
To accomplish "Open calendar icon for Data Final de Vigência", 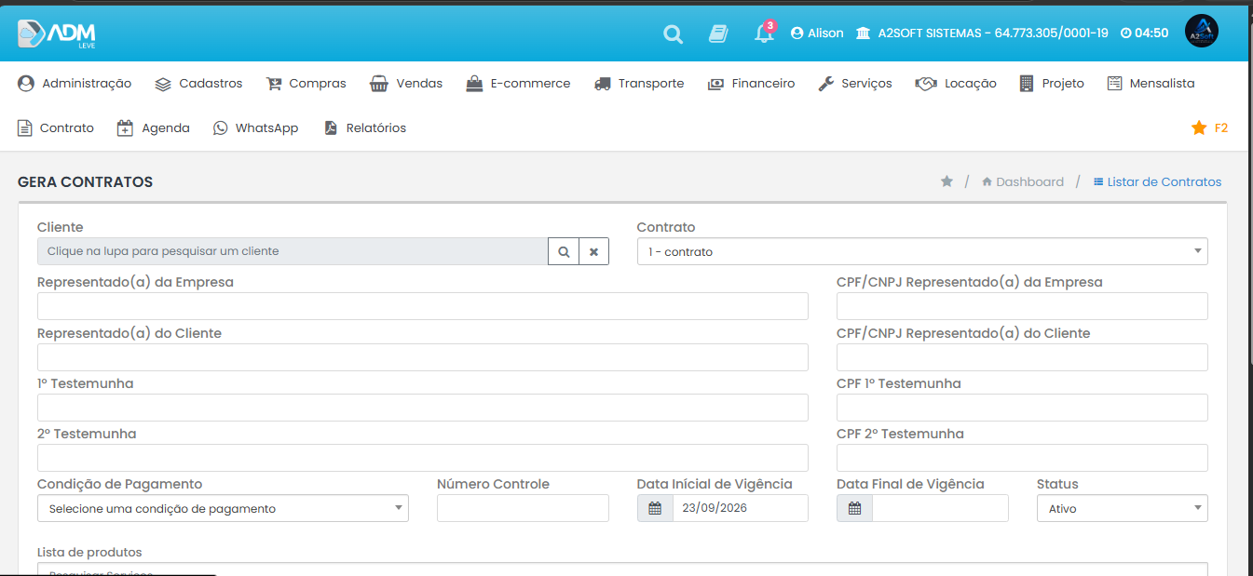I will click(854, 508).
